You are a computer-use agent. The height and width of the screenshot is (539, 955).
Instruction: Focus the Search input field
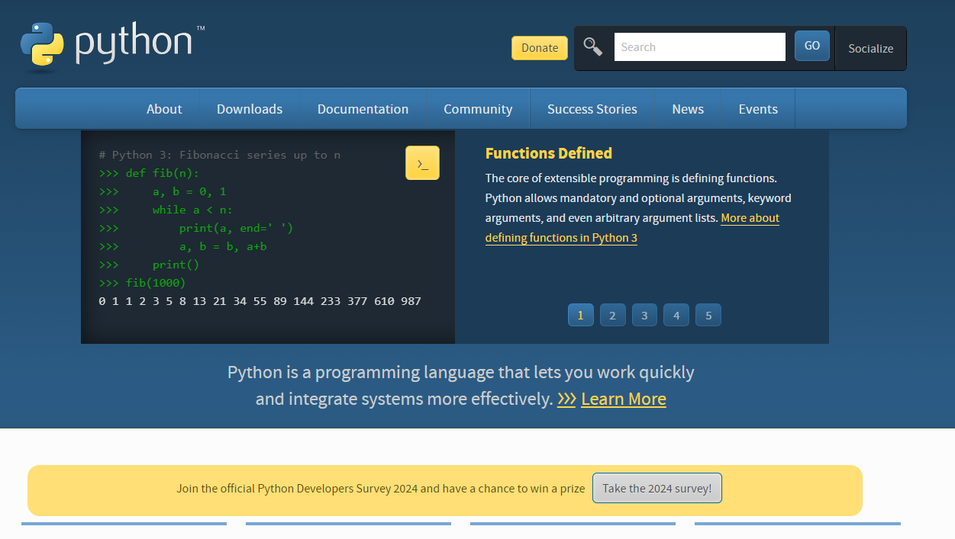click(x=700, y=47)
